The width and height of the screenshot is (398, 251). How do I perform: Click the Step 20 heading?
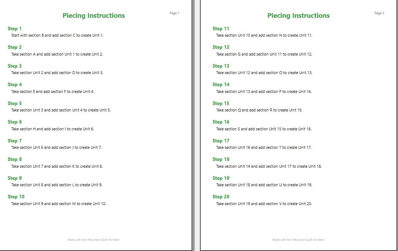[x=221, y=197]
